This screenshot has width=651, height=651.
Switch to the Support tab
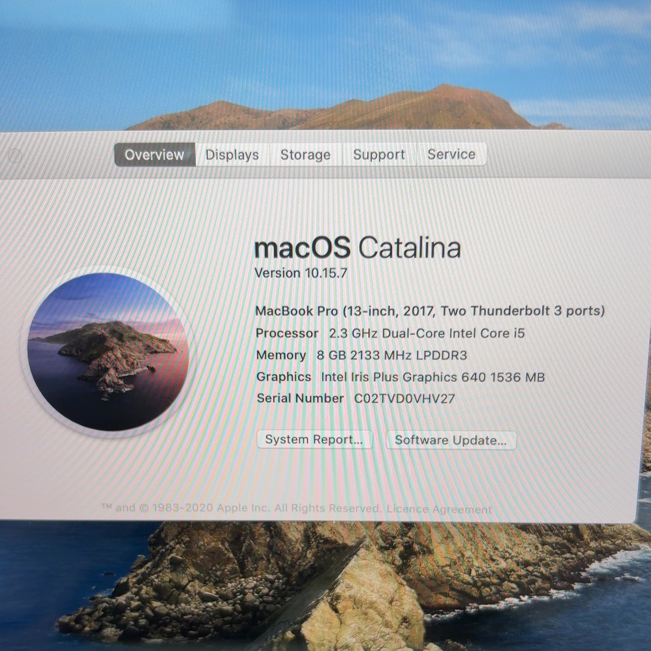coord(379,155)
